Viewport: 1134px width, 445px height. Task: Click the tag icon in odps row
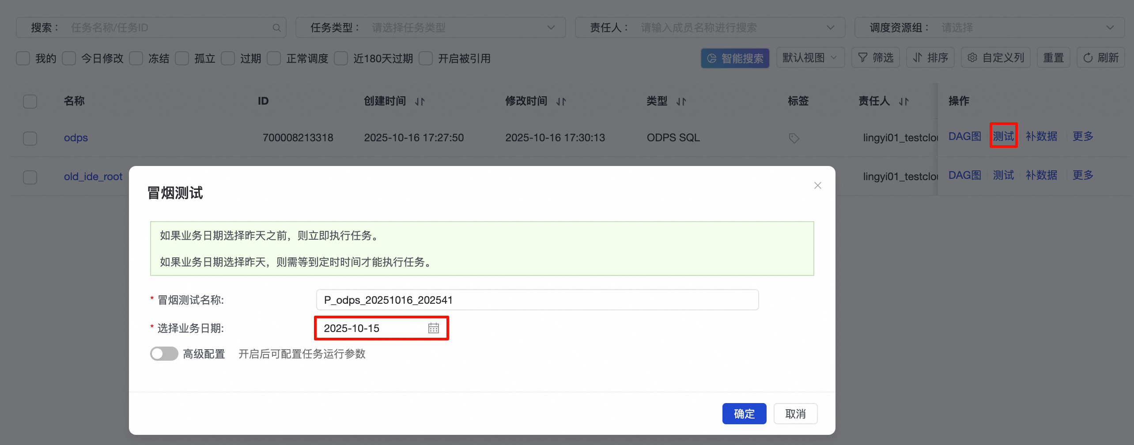point(794,138)
